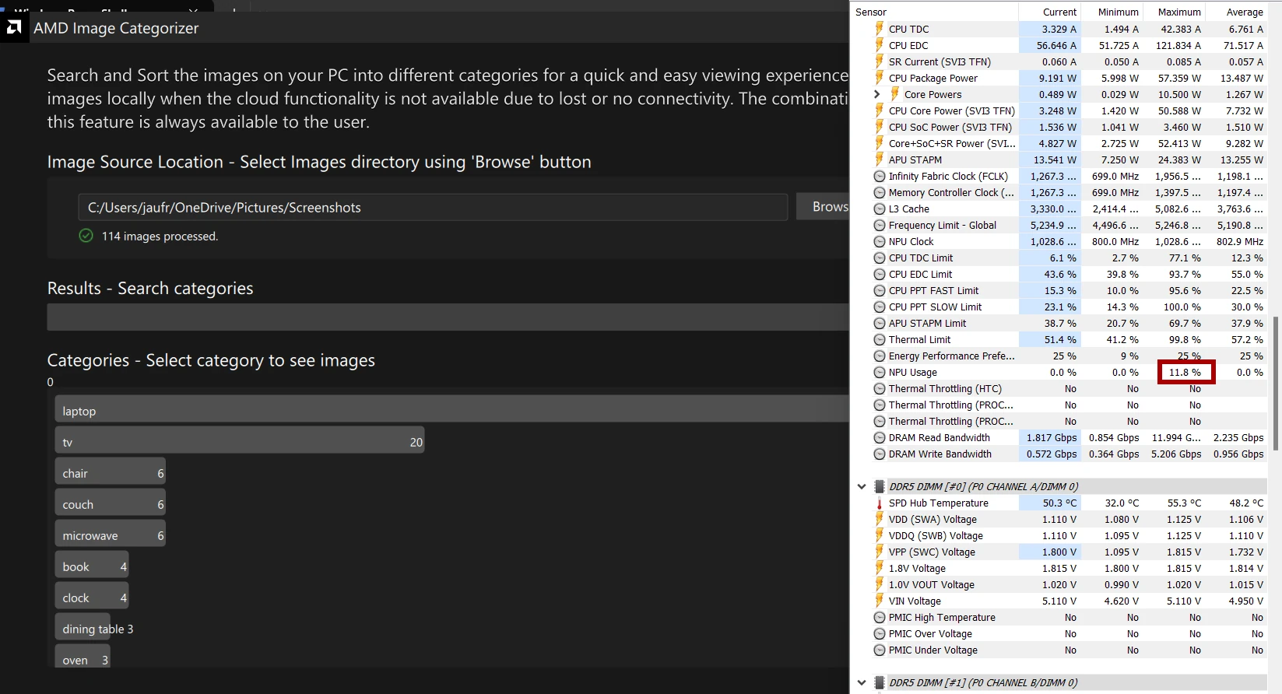1282x694 pixels.
Task: Click the CPU SoC Power (SVI3 TFN) label
Action: tap(950, 128)
